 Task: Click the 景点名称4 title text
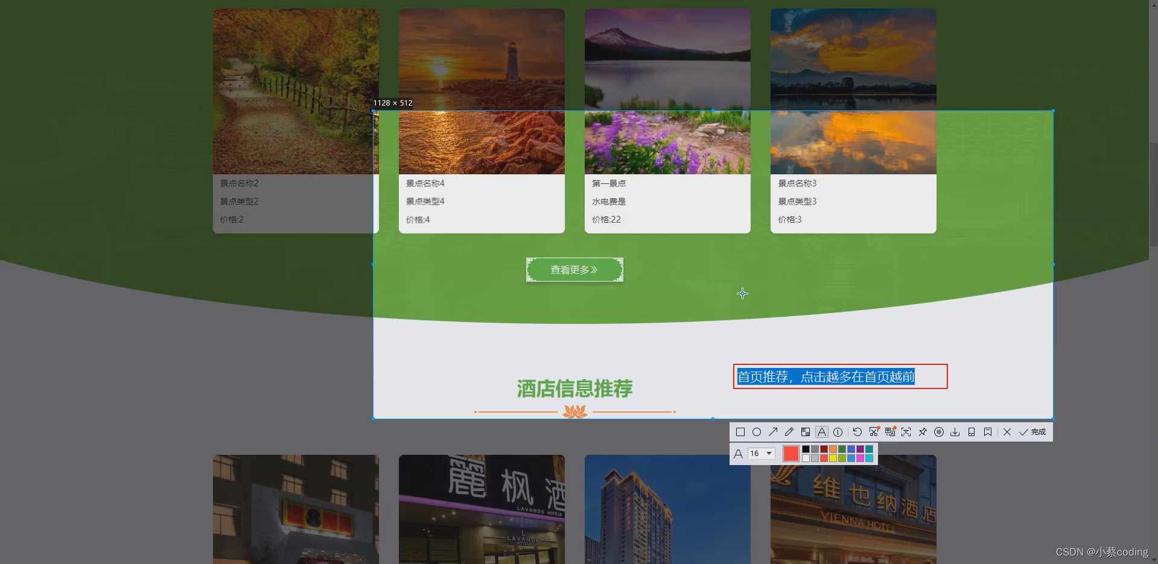coord(425,183)
